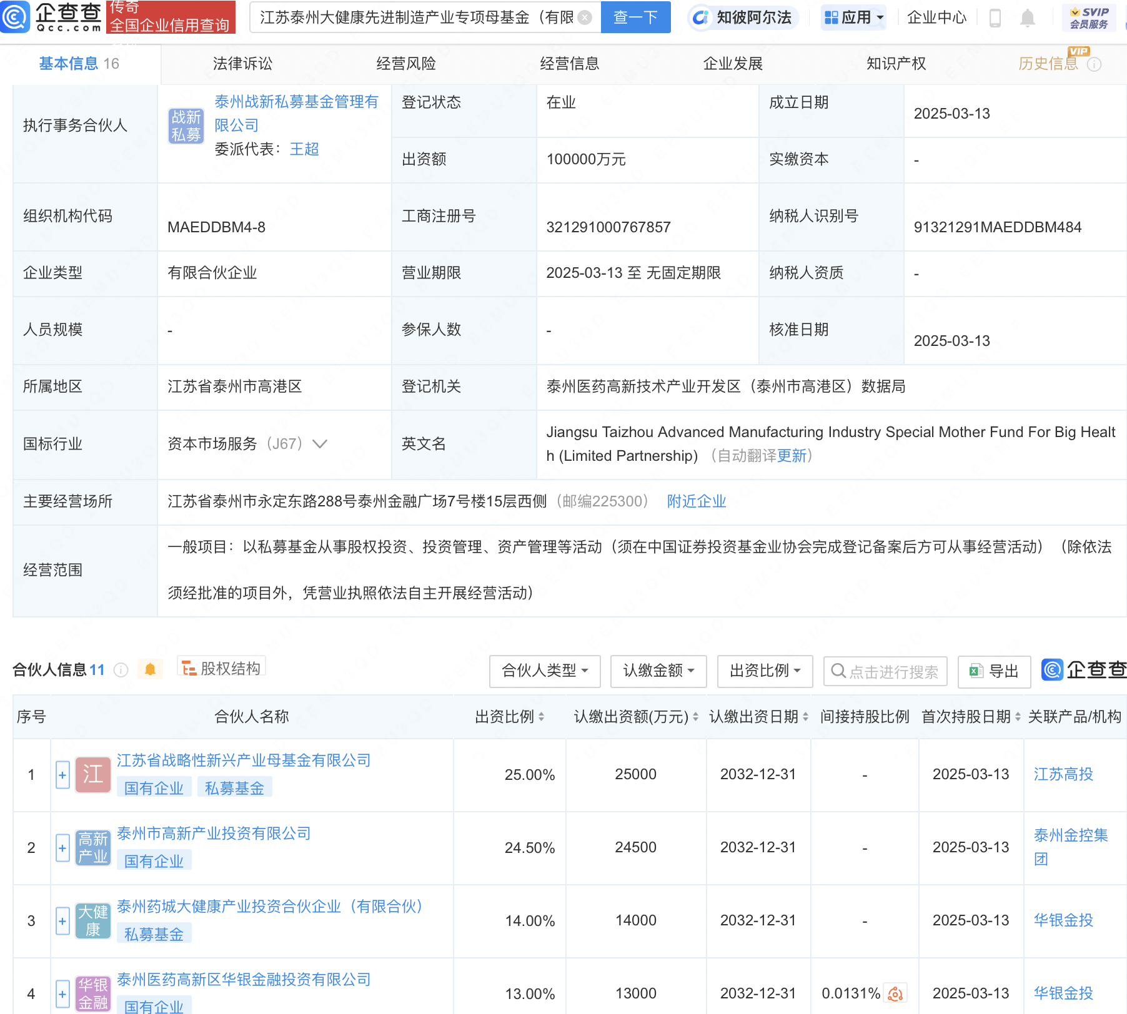Click info icon next to 合伙人信息
This screenshot has height=1014, width=1127.
click(x=121, y=670)
